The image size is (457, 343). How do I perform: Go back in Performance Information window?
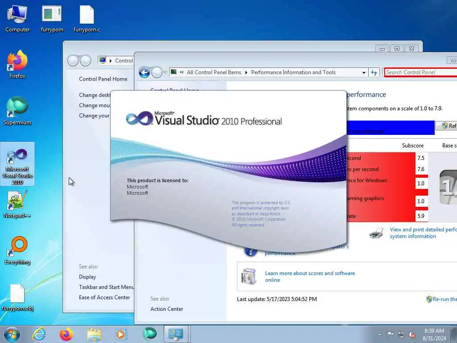point(144,72)
